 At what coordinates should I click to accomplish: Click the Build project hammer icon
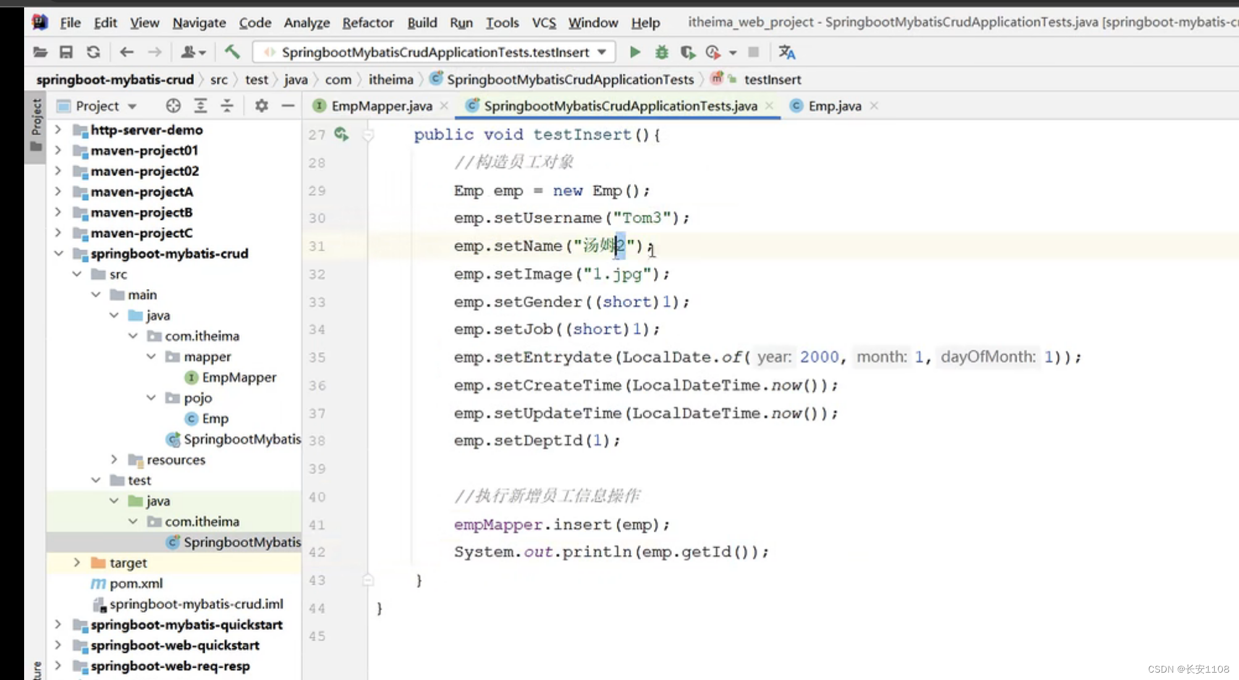232,52
